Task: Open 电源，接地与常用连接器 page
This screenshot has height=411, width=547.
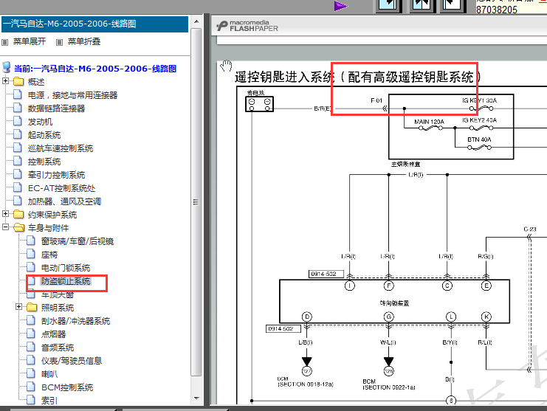Action: [x=72, y=95]
